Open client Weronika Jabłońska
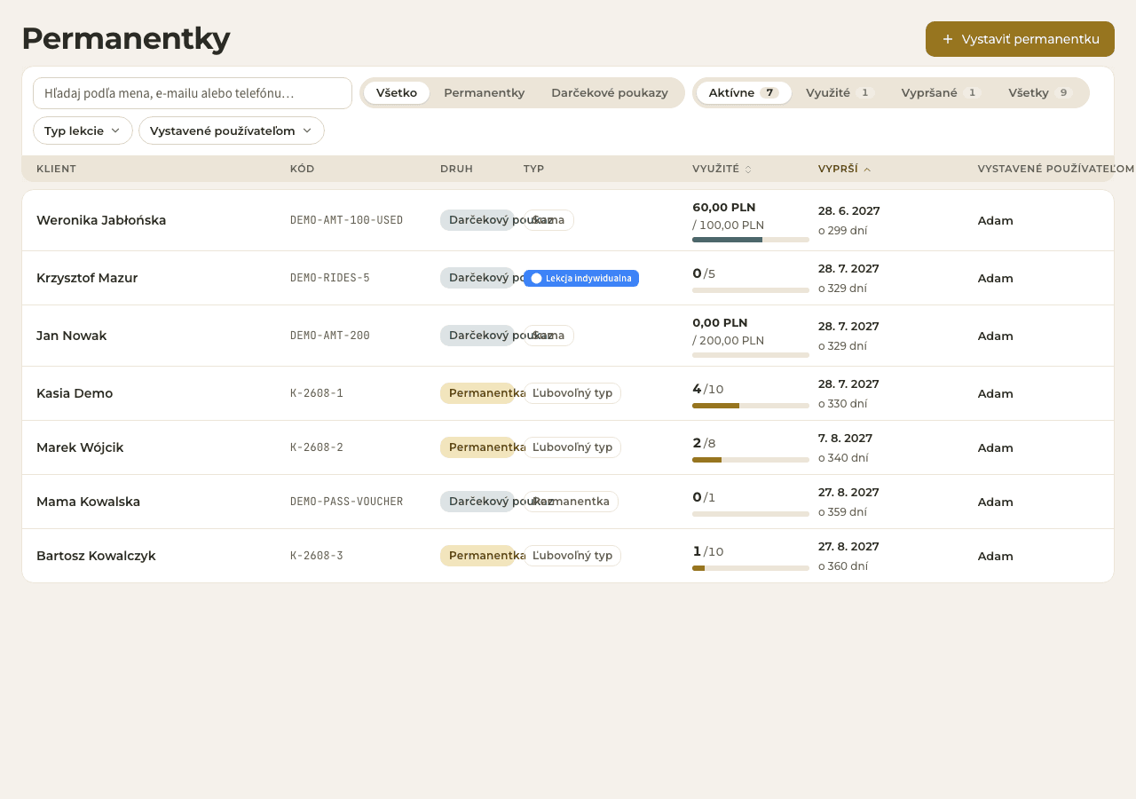This screenshot has height=799, width=1136. [x=101, y=220]
